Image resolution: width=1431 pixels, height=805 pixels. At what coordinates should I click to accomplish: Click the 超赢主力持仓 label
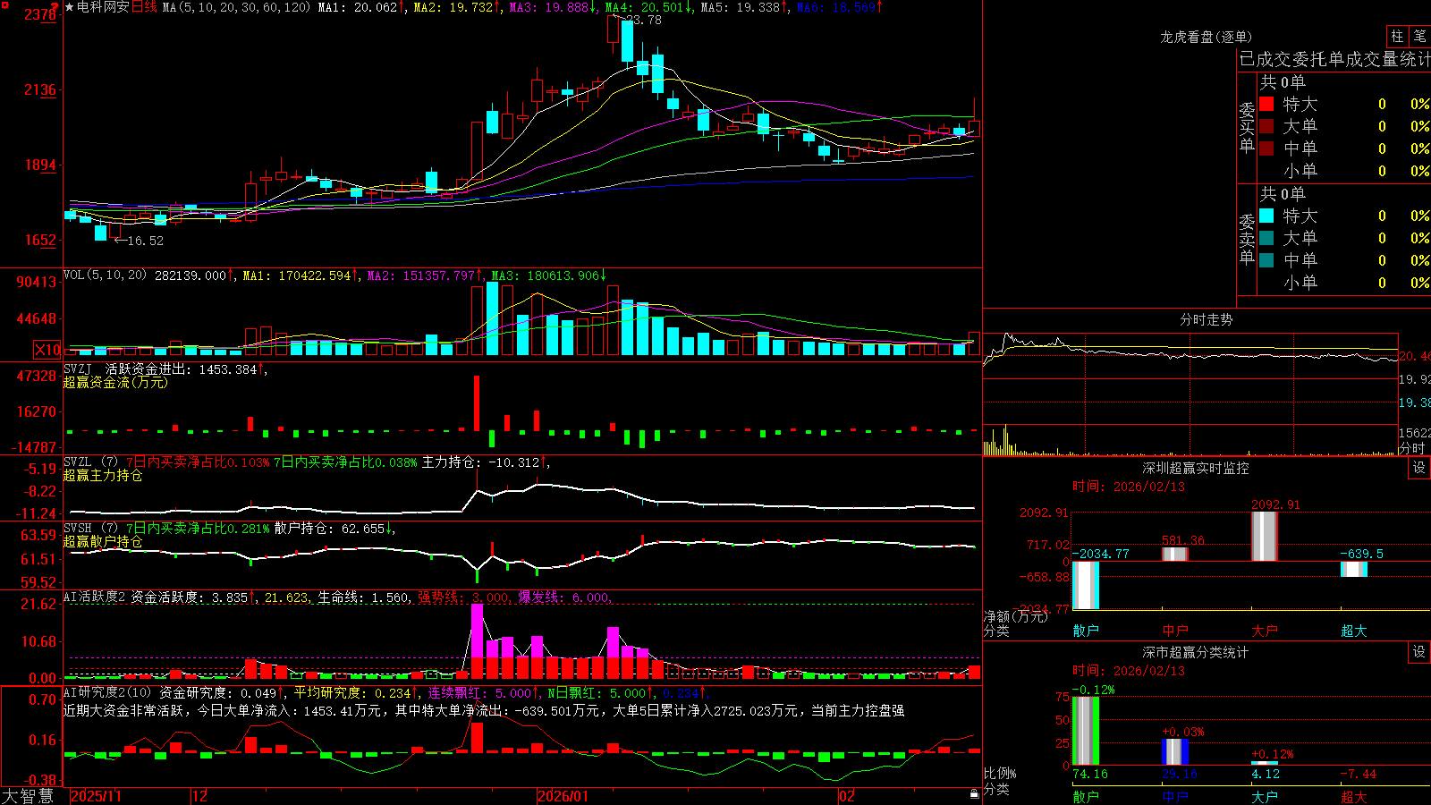click(103, 475)
